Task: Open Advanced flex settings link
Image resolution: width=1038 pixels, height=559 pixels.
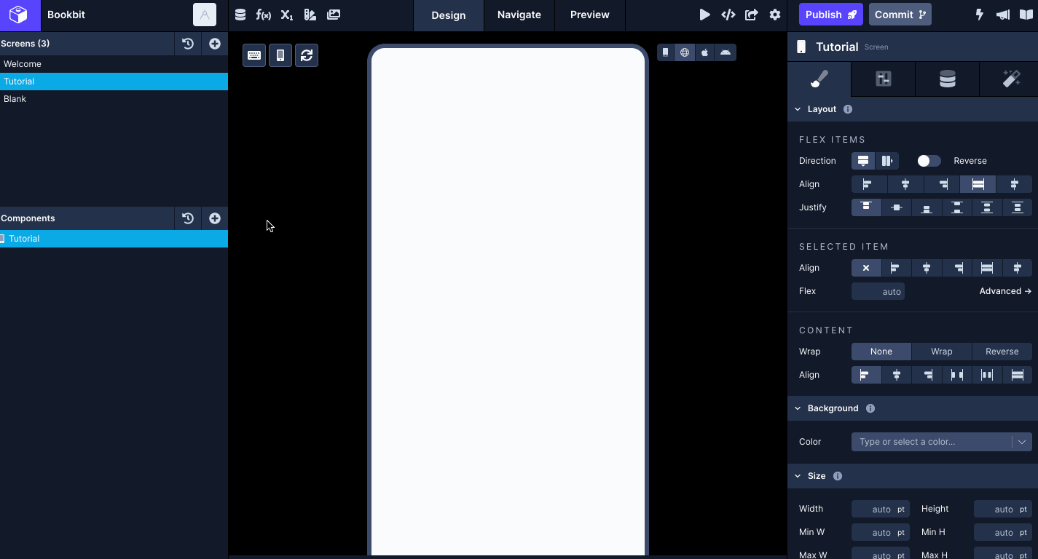Action: (x=1004, y=290)
